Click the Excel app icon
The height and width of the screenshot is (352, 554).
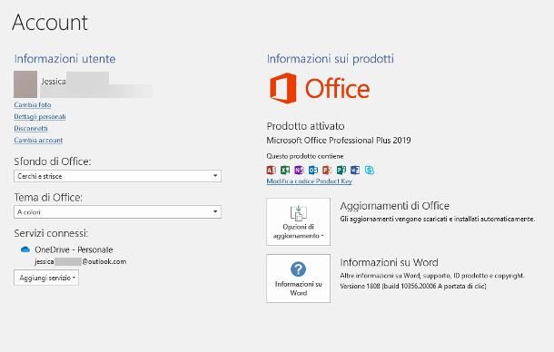coord(285,170)
